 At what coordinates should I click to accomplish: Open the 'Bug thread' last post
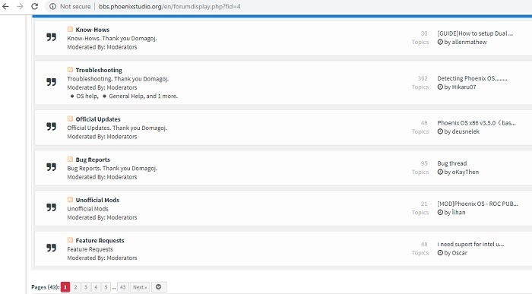pyautogui.click(x=452, y=163)
